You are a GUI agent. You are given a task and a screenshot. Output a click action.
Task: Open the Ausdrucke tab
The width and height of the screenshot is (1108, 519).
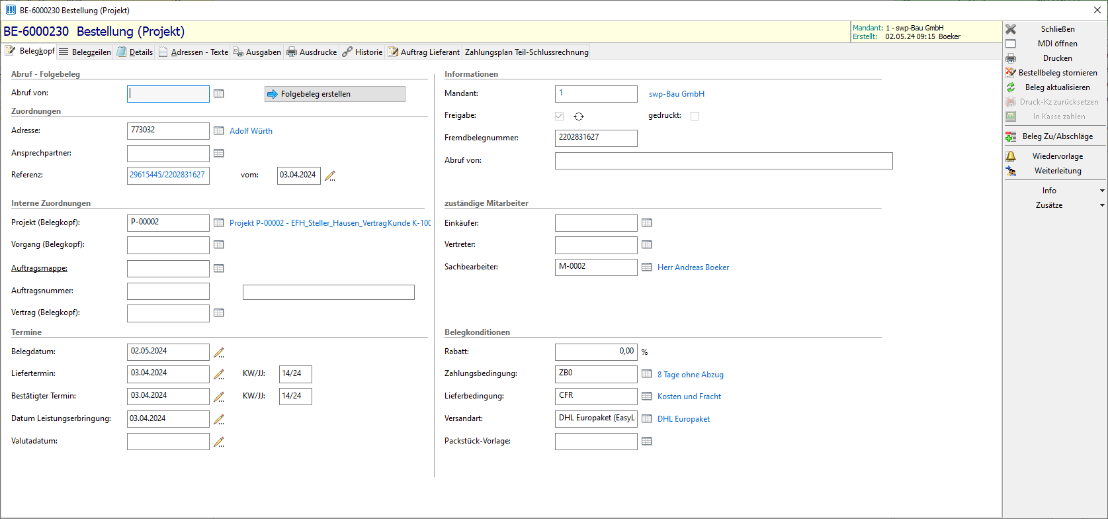(312, 52)
